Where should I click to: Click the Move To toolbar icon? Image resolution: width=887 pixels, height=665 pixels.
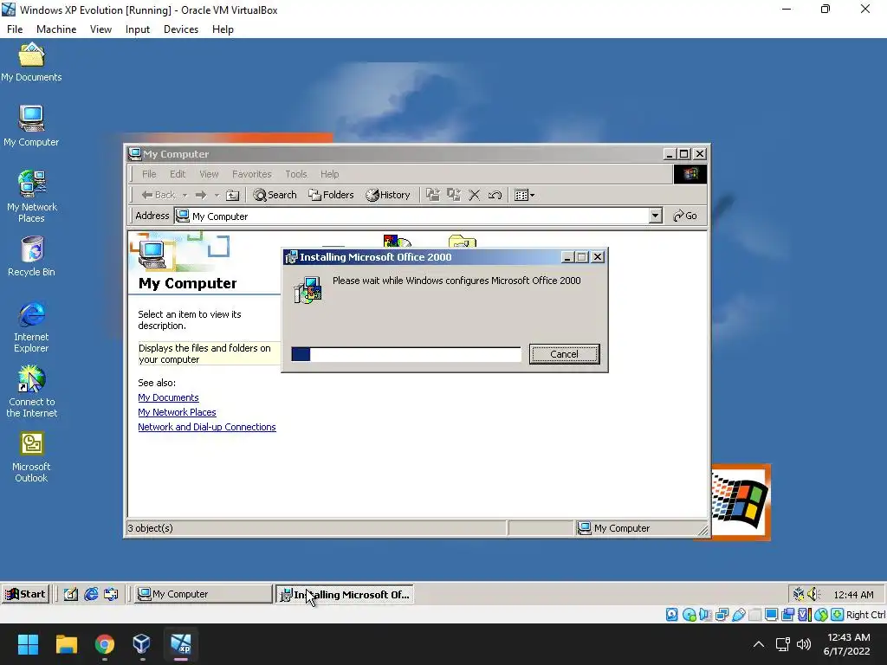[433, 195]
